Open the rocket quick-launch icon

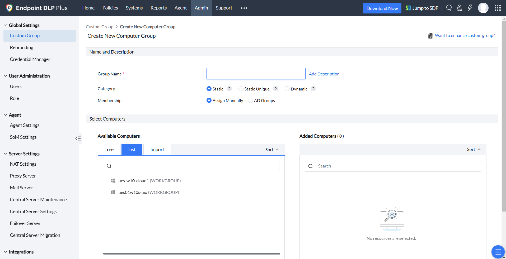[x=459, y=8]
